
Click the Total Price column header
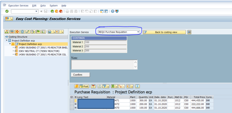pos(198,97)
